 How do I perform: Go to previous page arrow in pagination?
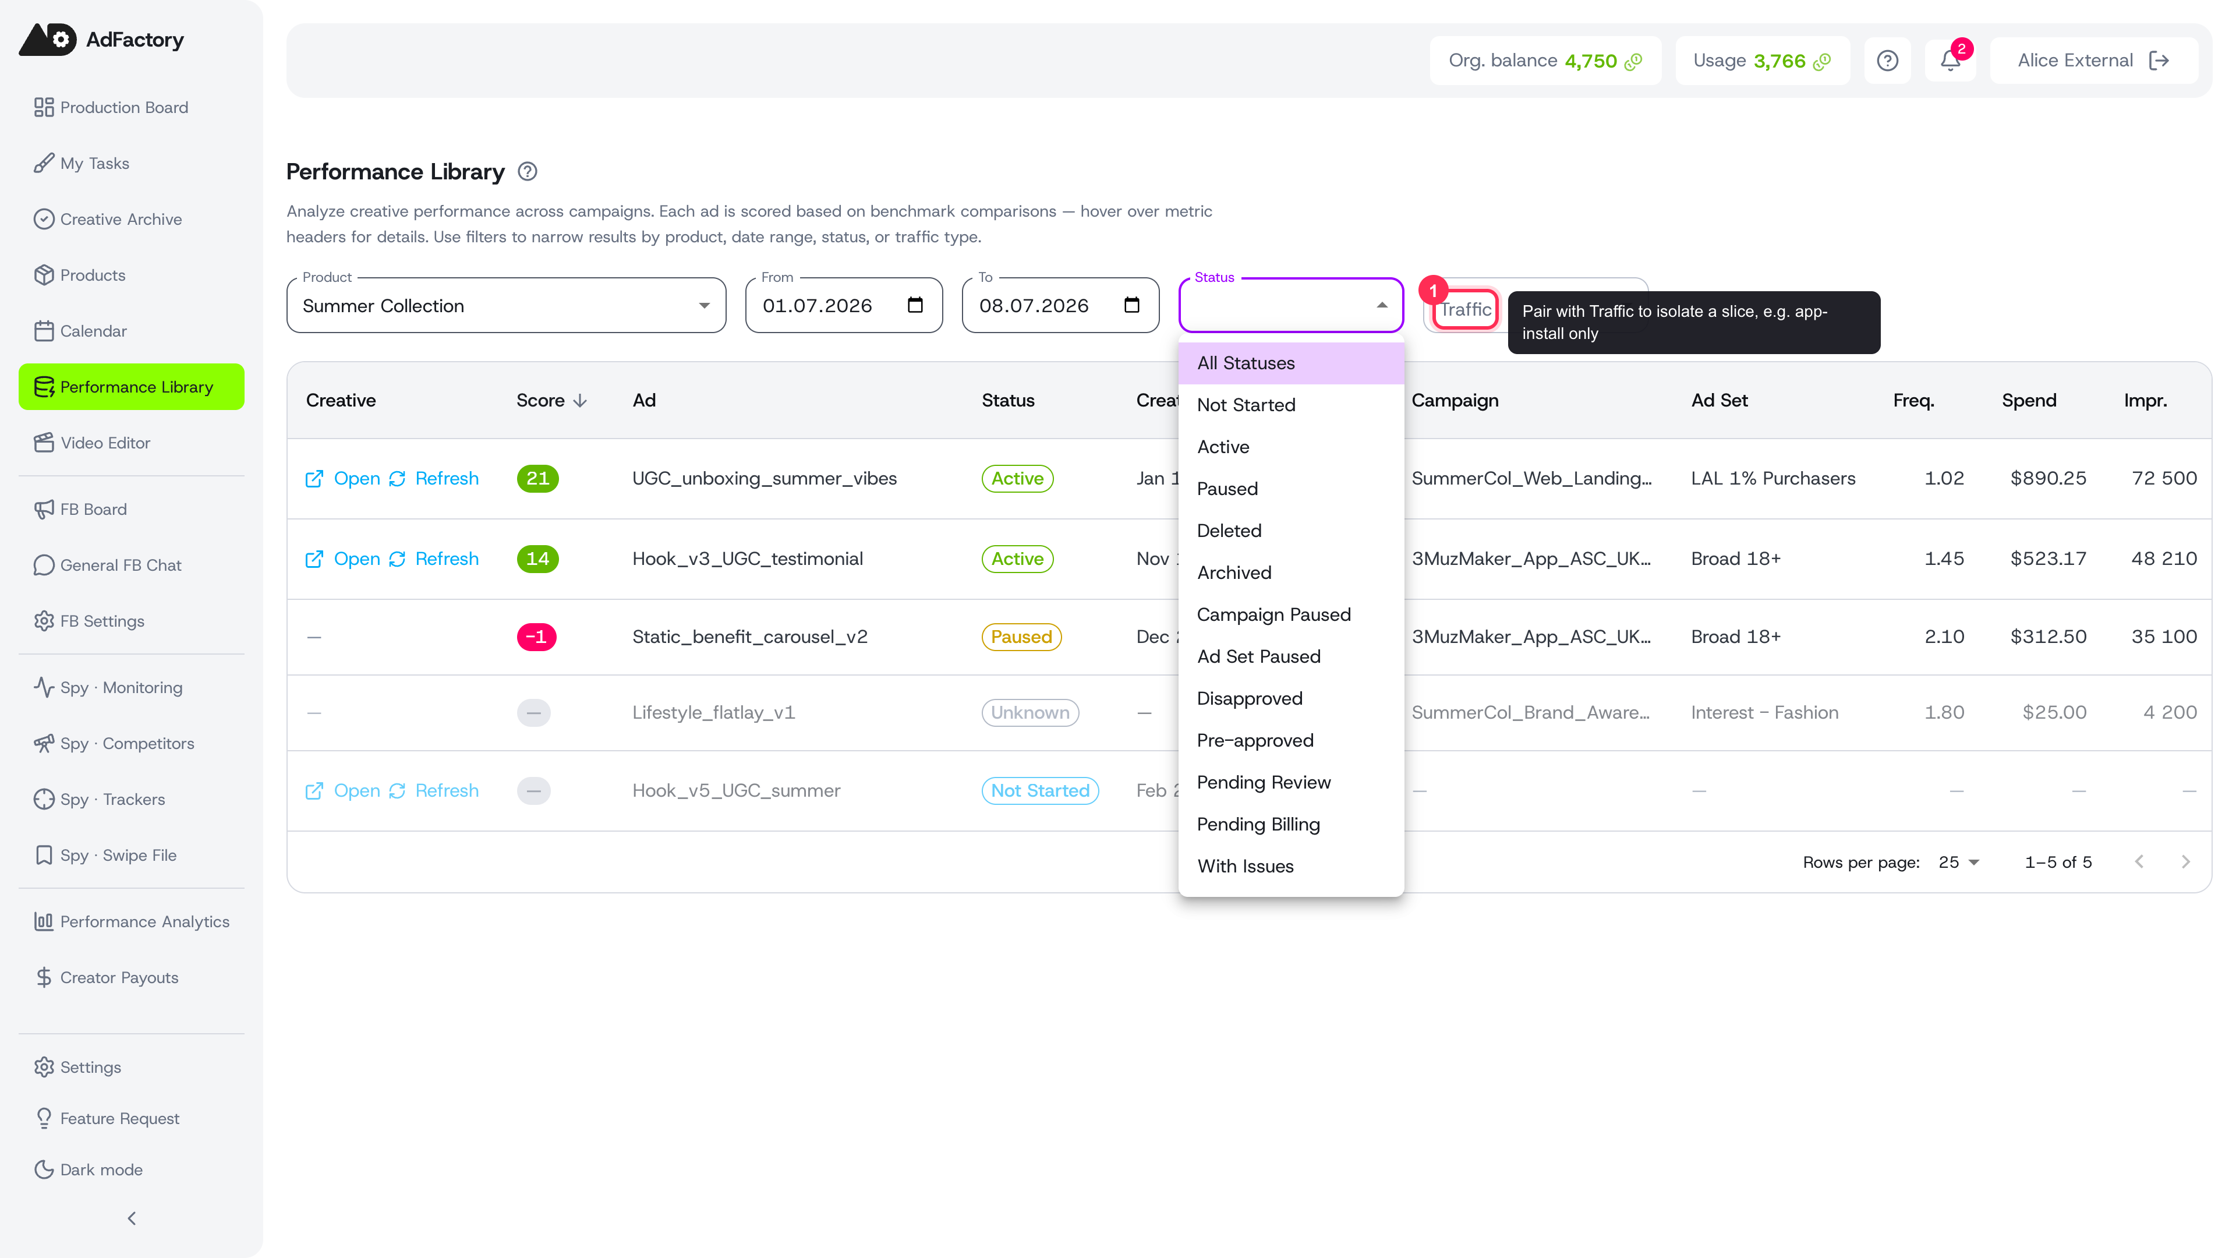[x=2140, y=862]
